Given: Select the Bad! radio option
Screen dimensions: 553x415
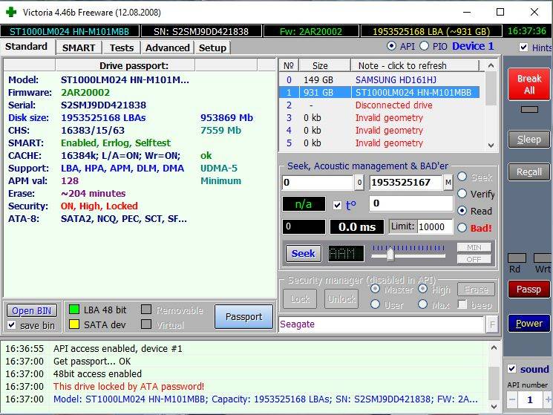Looking at the screenshot, I should pyautogui.click(x=462, y=227).
